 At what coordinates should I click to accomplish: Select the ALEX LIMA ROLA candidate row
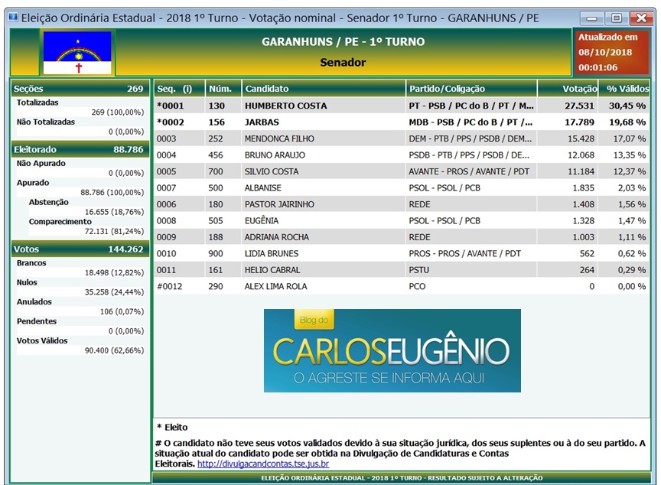pos(402,287)
